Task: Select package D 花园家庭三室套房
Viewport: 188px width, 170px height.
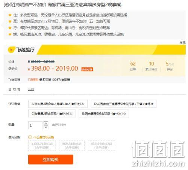Action: (x=124, y=104)
